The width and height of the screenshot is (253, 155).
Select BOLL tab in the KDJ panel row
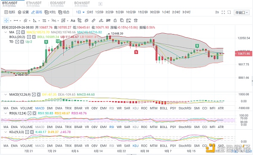click(x=164, y=146)
